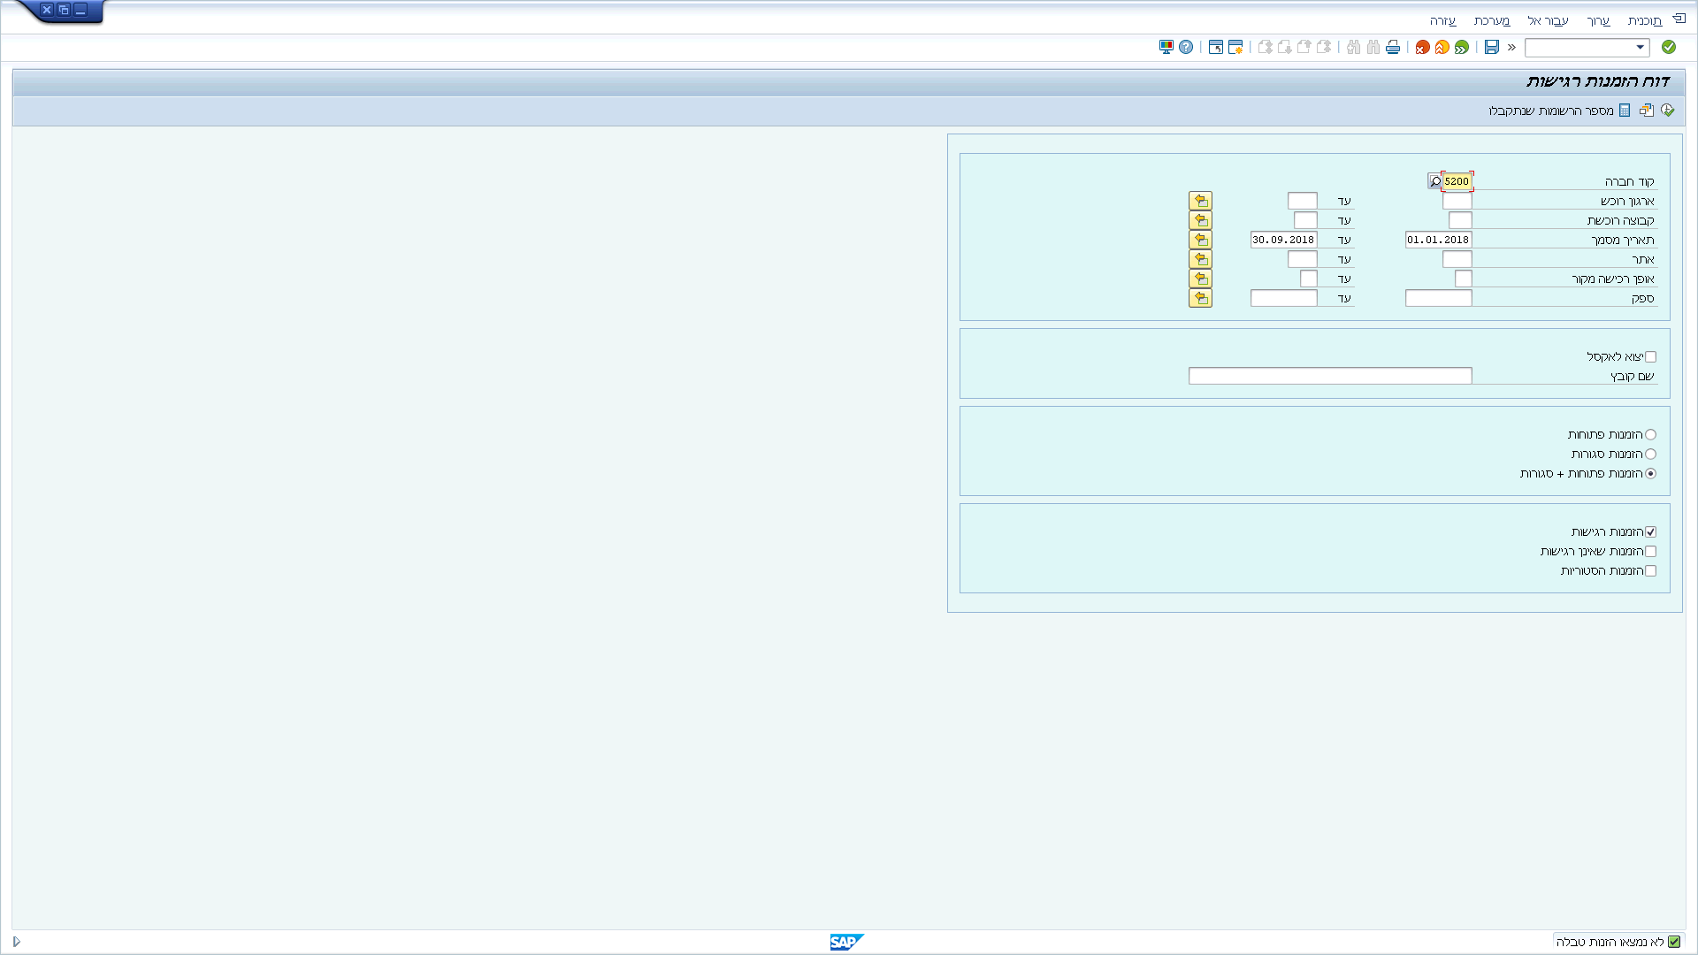
Task: Check the הזמנות היסטוריות checkbox
Action: (1650, 571)
